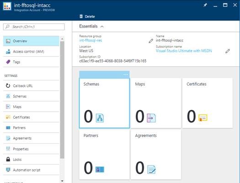Open Callback URL settings item
240x183 pixels.
click(31, 86)
